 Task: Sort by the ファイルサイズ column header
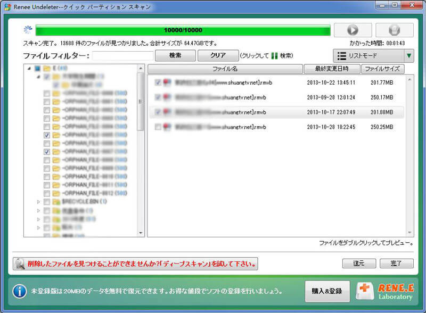coord(383,69)
